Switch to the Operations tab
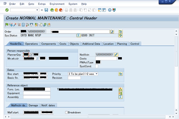The height and width of the screenshot is (119, 179). pos(31,44)
